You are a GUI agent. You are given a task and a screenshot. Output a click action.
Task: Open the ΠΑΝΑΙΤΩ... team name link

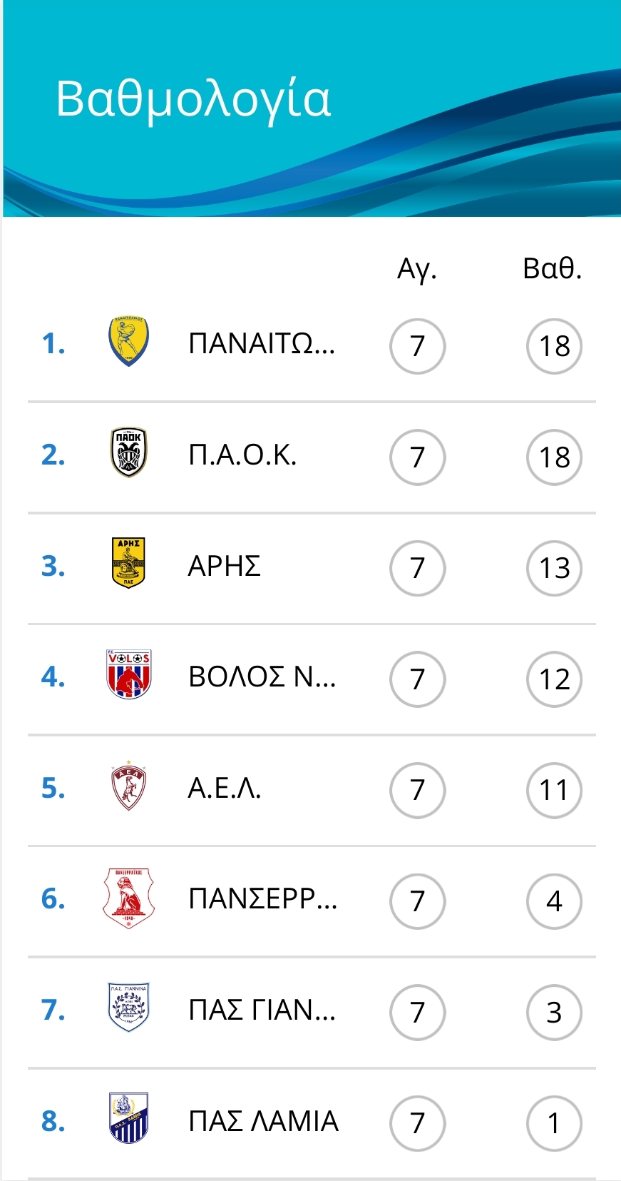tap(262, 344)
